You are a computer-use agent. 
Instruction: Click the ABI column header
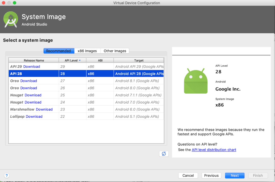point(100,60)
